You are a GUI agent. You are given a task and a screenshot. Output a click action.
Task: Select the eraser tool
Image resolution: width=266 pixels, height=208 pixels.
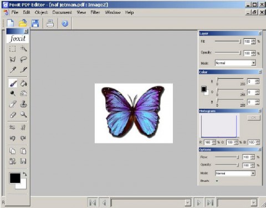click(13, 115)
